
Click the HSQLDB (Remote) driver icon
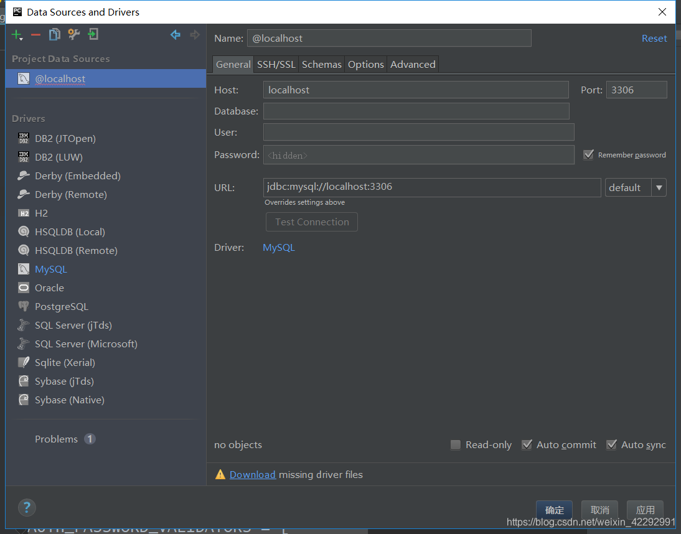coord(24,250)
